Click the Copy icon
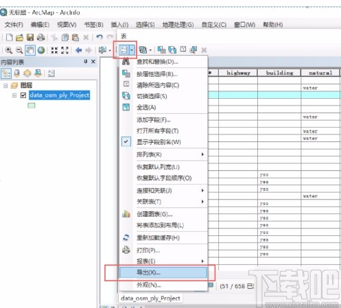This screenshot has height=308, width=341. [x=65, y=37]
